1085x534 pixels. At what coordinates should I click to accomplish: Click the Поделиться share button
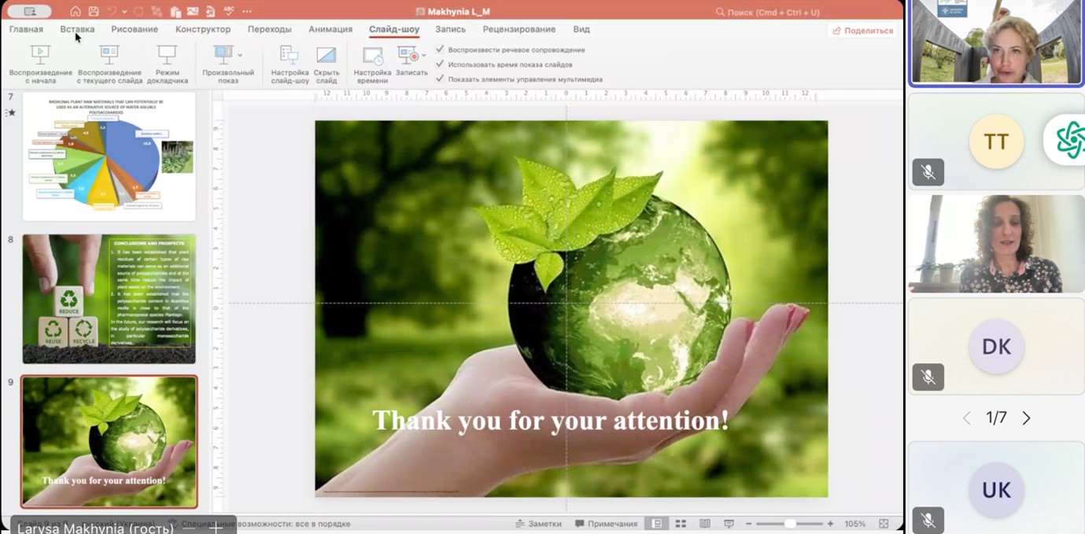click(x=863, y=31)
